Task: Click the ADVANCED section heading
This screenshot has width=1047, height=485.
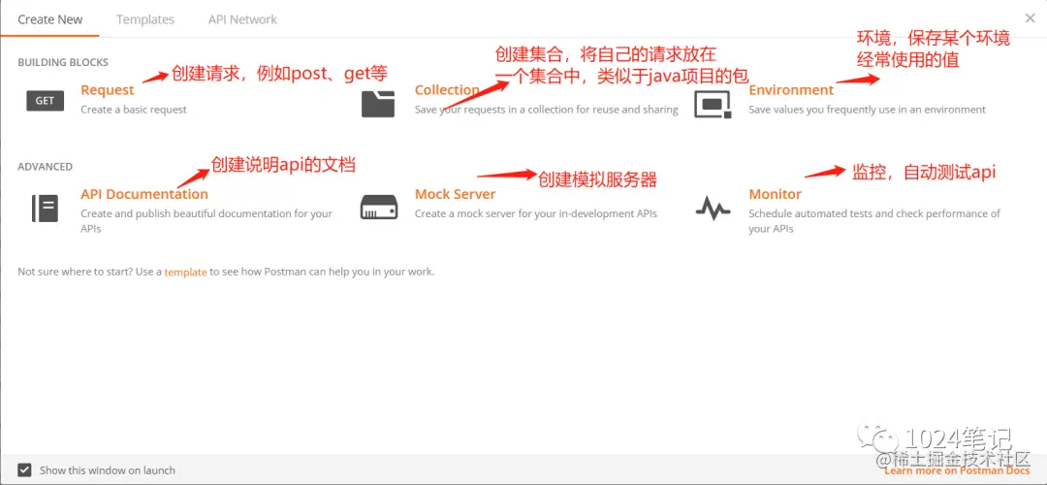Action: click(46, 166)
